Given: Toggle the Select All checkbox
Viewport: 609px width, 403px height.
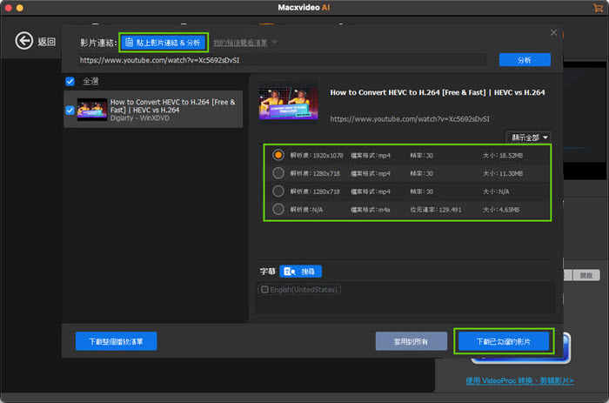Looking at the screenshot, I should coord(70,81).
